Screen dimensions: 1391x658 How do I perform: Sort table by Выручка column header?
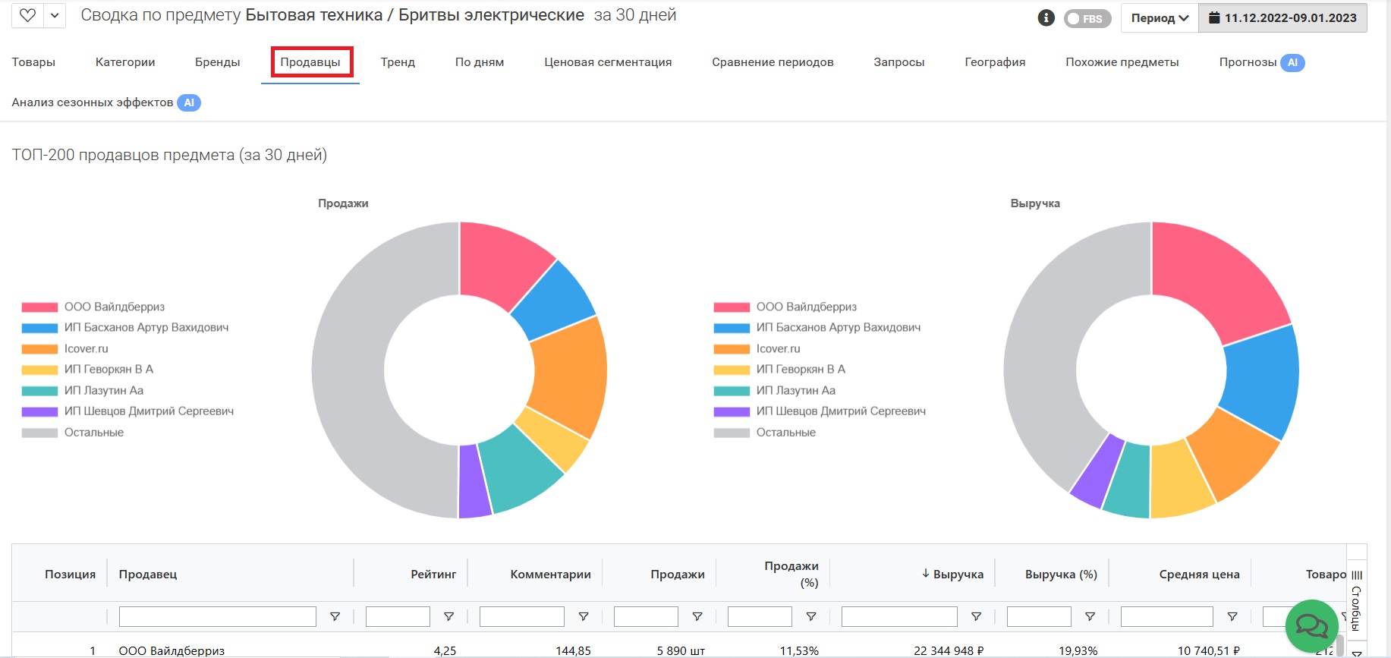(957, 575)
